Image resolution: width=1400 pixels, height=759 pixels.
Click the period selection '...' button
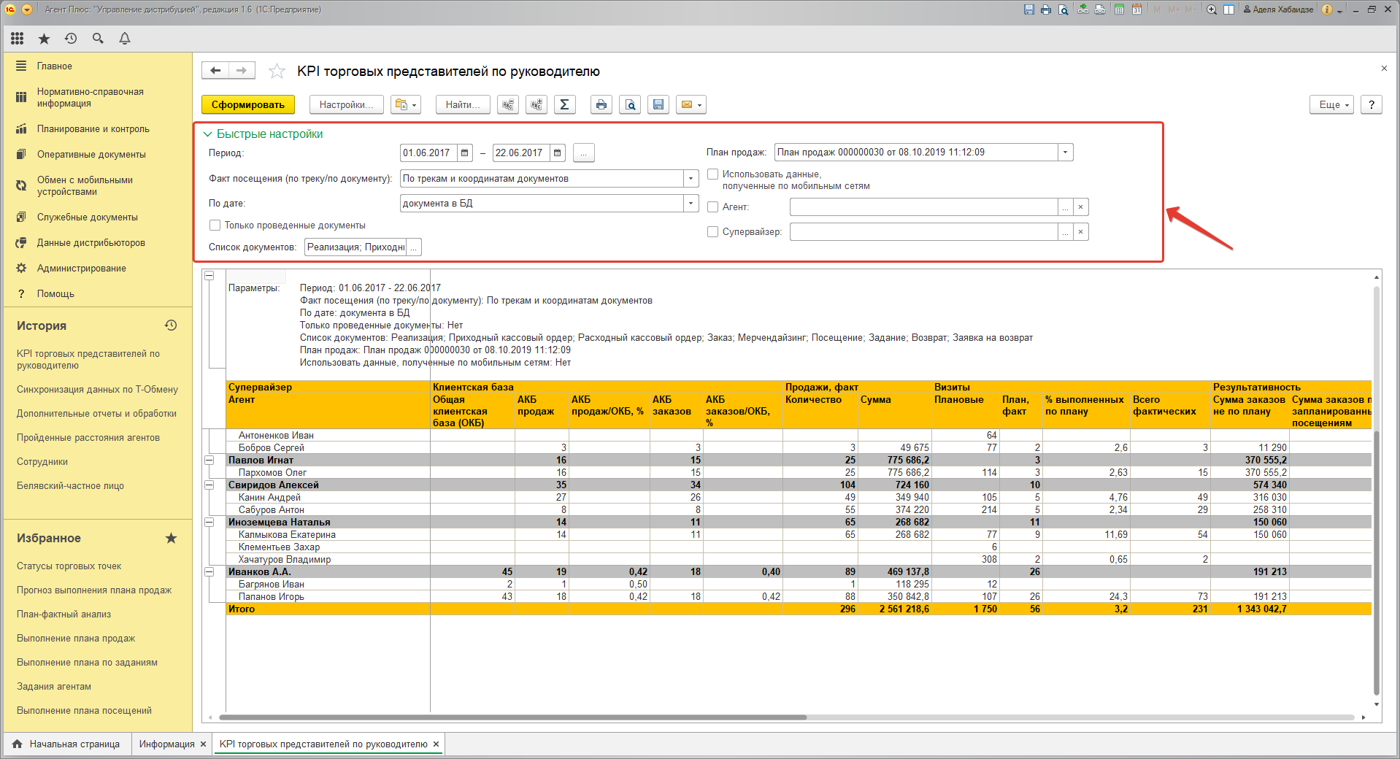(x=584, y=153)
